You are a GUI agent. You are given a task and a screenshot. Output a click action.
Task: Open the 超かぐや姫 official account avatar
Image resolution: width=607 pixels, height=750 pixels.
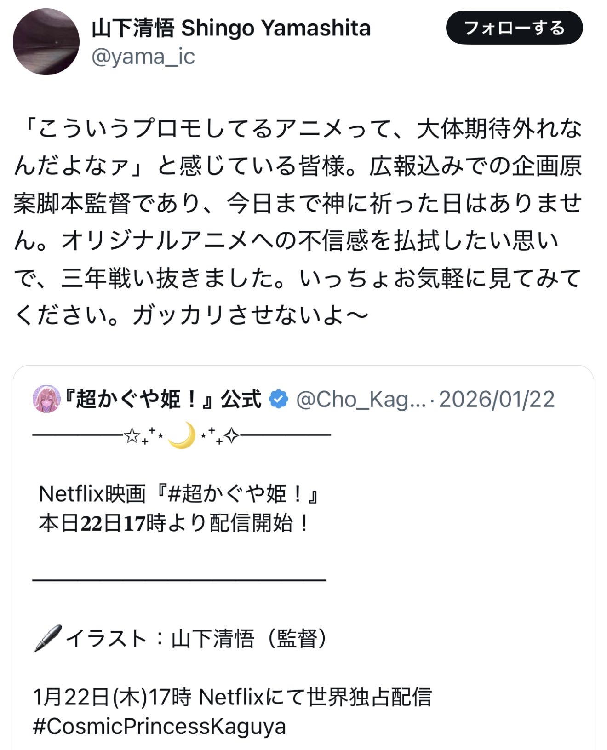pos(46,399)
